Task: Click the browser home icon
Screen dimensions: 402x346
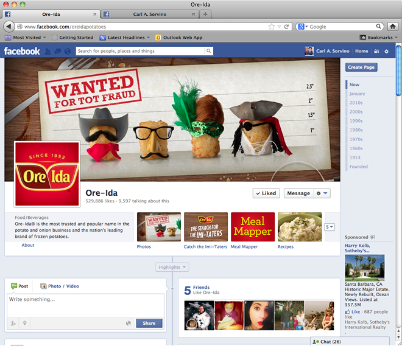Action: (x=394, y=27)
